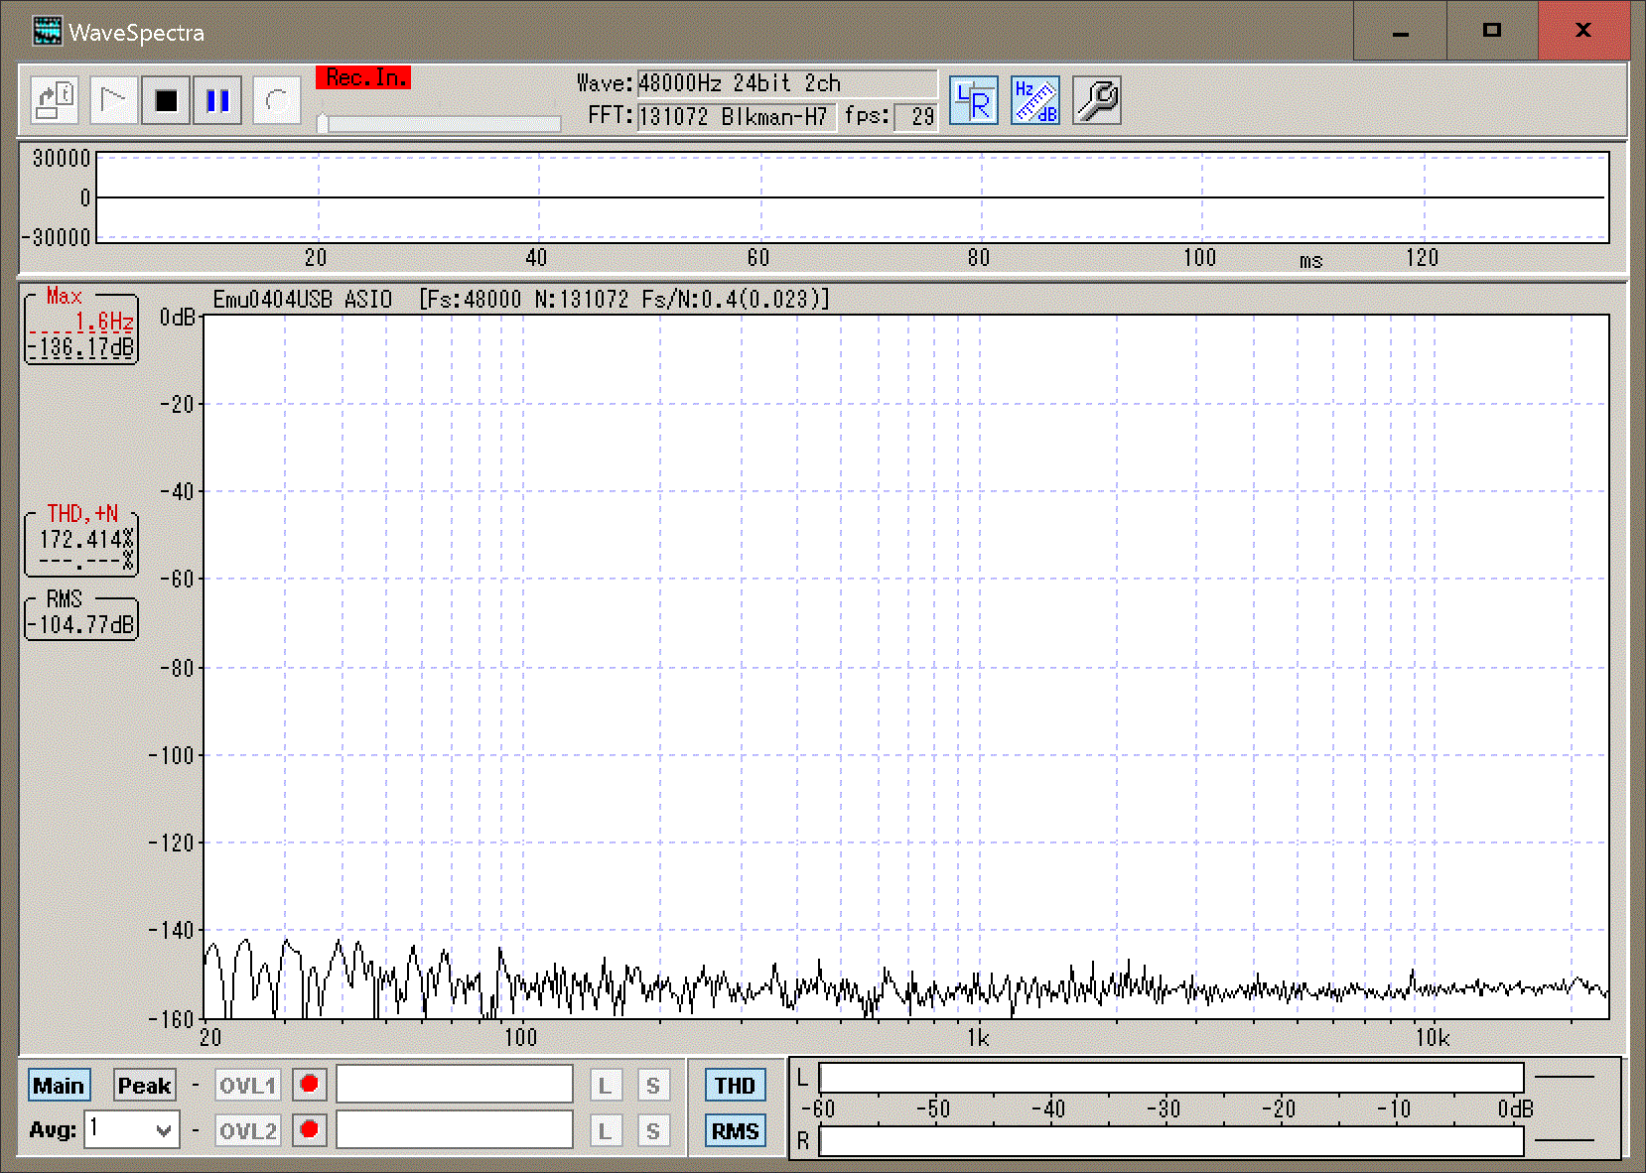Click the Rec. In. red status indicator

pyautogui.click(x=363, y=77)
